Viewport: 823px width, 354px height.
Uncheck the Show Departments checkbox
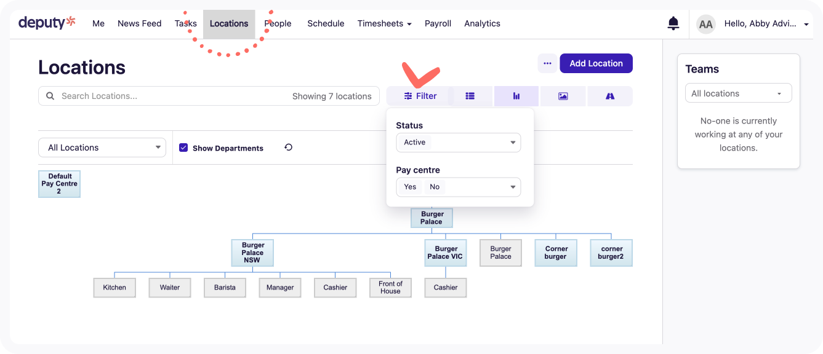pos(183,147)
